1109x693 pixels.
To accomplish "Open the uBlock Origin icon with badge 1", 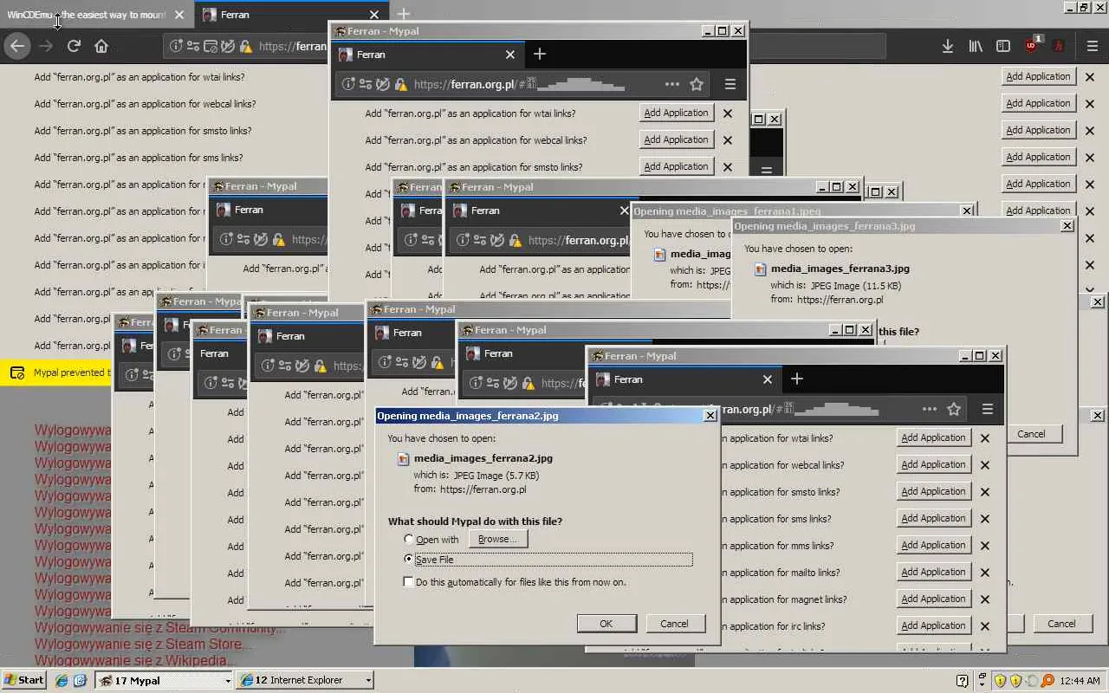I will pyautogui.click(x=1032, y=45).
